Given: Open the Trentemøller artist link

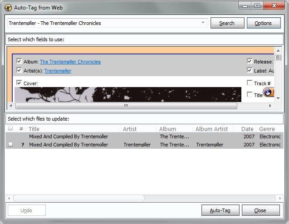Looking at the screenshot, I should (58, 71).
